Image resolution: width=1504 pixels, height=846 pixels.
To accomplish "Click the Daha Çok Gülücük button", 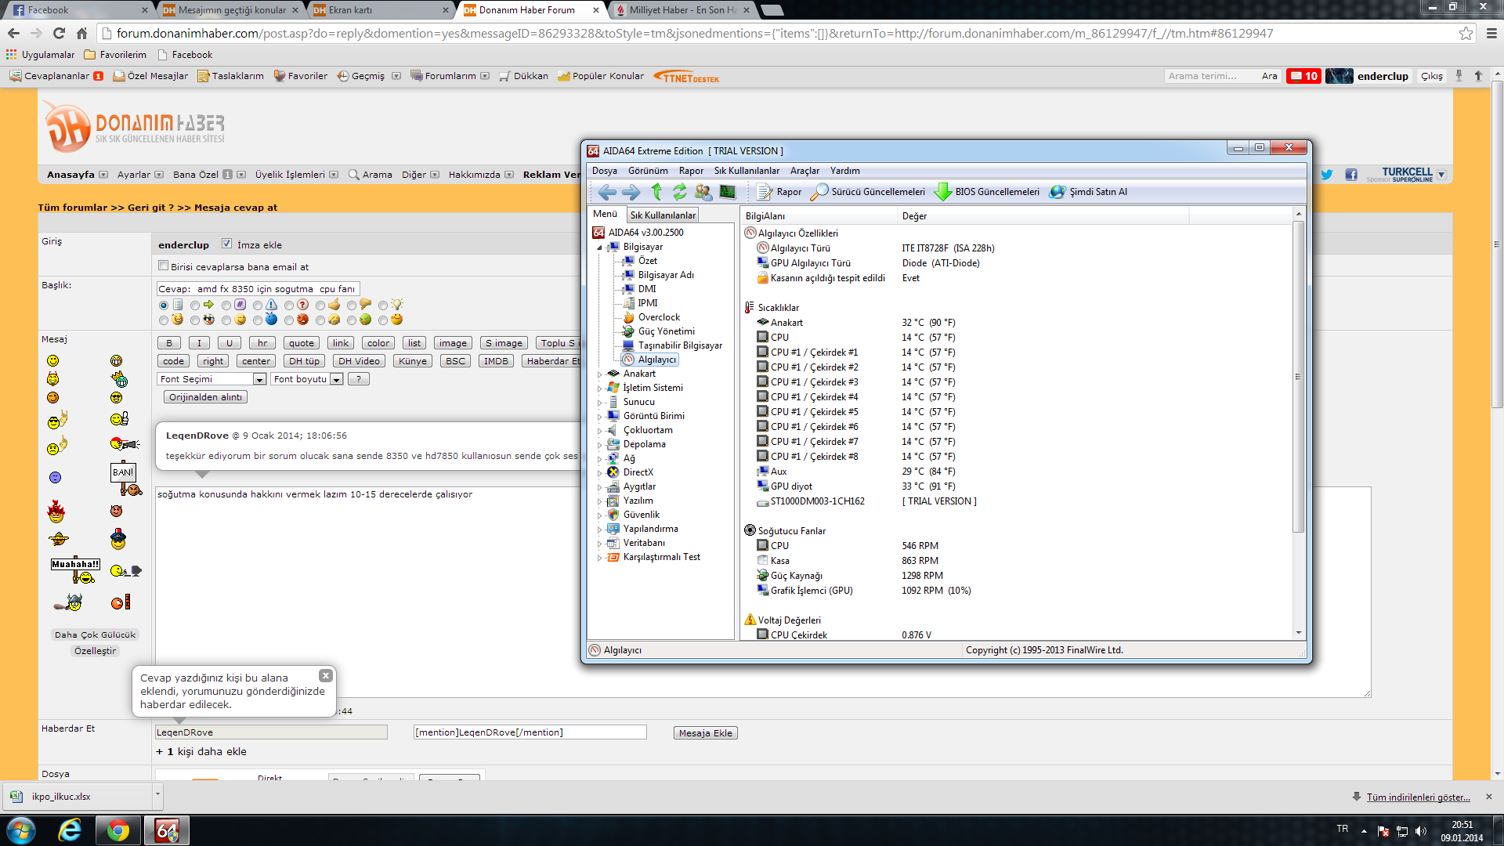I will [x=95, y=634].
